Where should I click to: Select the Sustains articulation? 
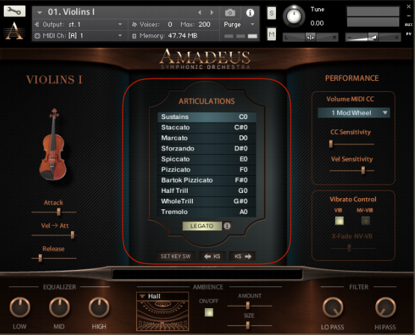pyautogui.click(x=206, y=117)
